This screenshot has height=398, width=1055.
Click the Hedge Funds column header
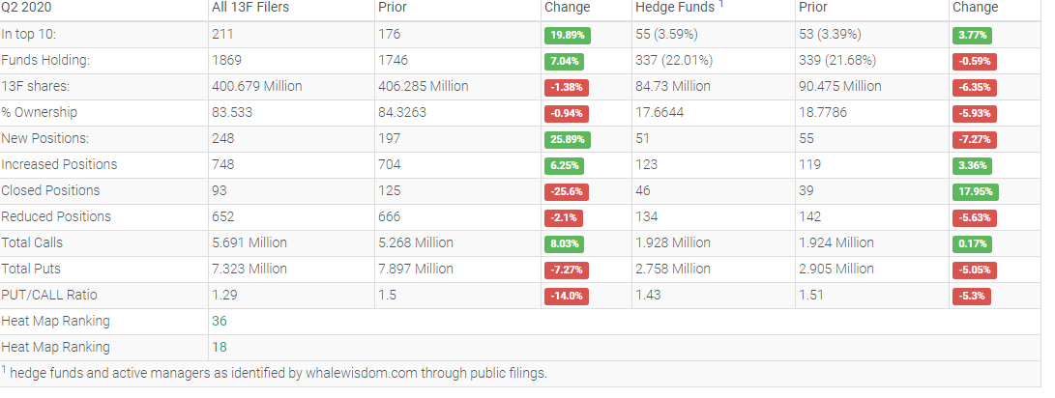coord(673,8)
